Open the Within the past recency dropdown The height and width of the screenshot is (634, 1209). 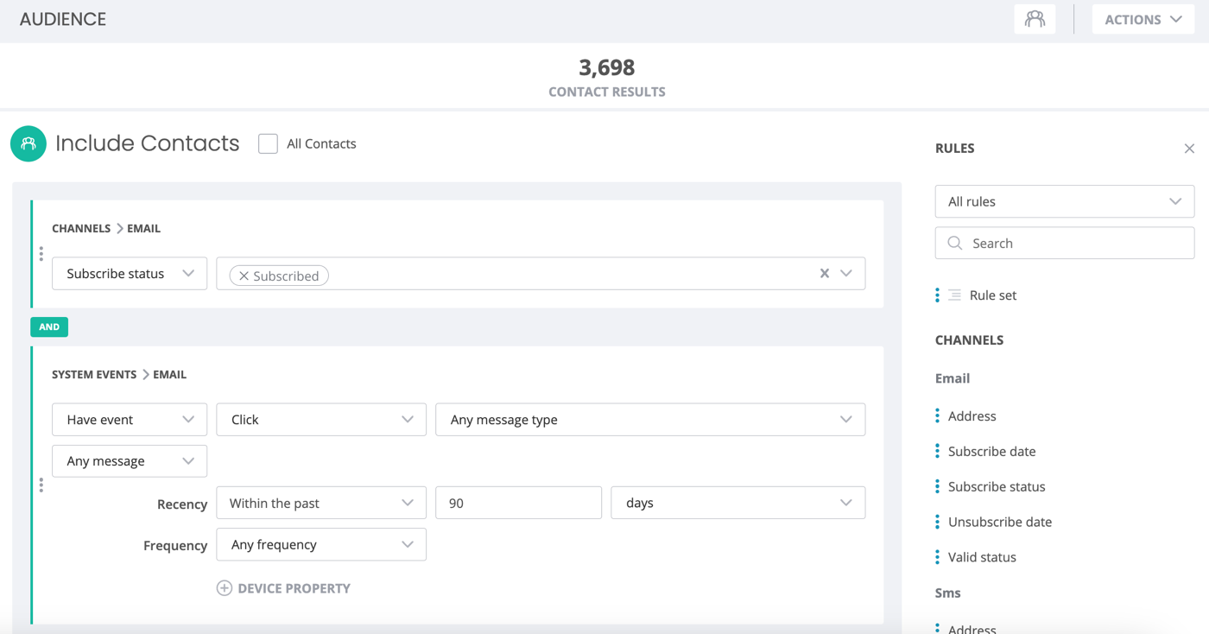(320, 503)
